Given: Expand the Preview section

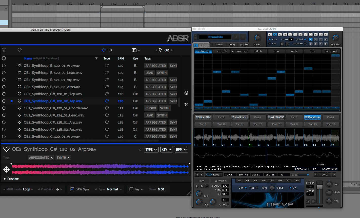Looking at the screenshot, I should pos(11,179).
